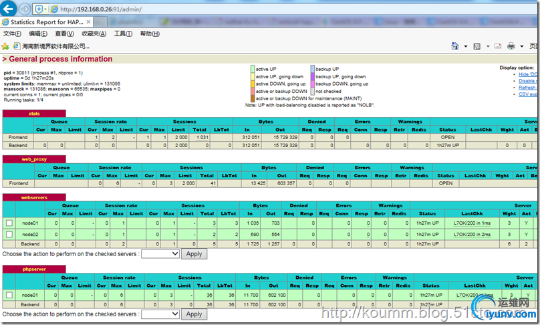Open the action dropdown for webservers
The height and width of the screenshot is (325, 540).
tap(160, 254)
